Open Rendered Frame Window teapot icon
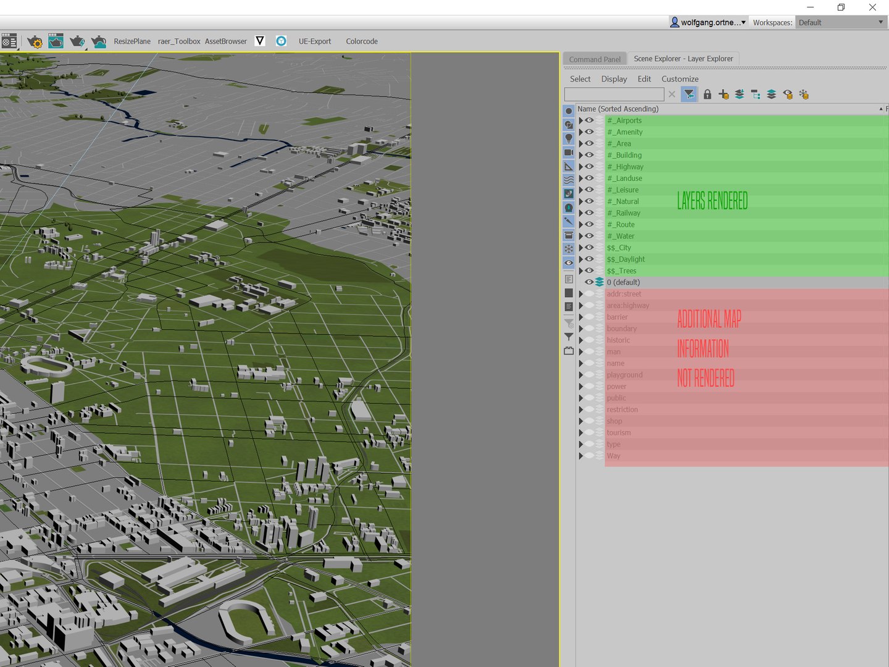This screenshot has height=667, width=889. click(56, 41)
